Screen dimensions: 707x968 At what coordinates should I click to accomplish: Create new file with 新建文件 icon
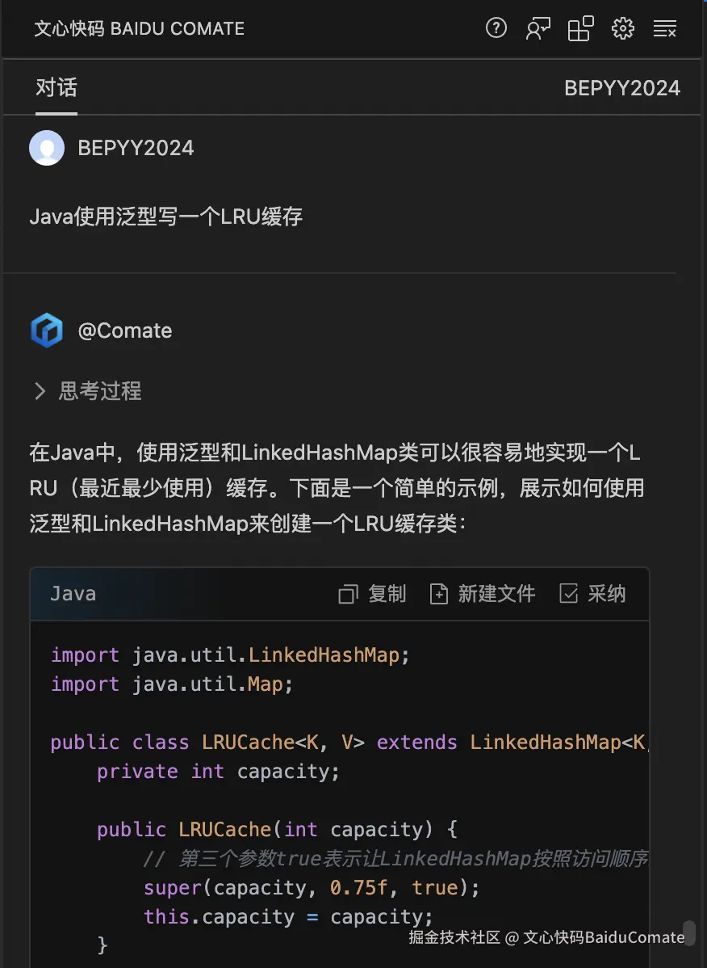[438, 595]
